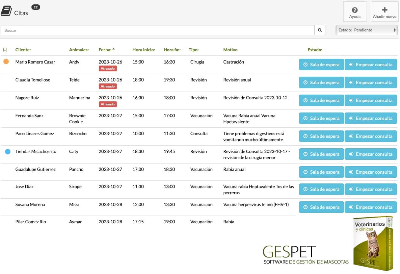Screen dimensions: 400x274
Task: Select client Tiendas Micachorrito
Action: click(x=36, y=151)
